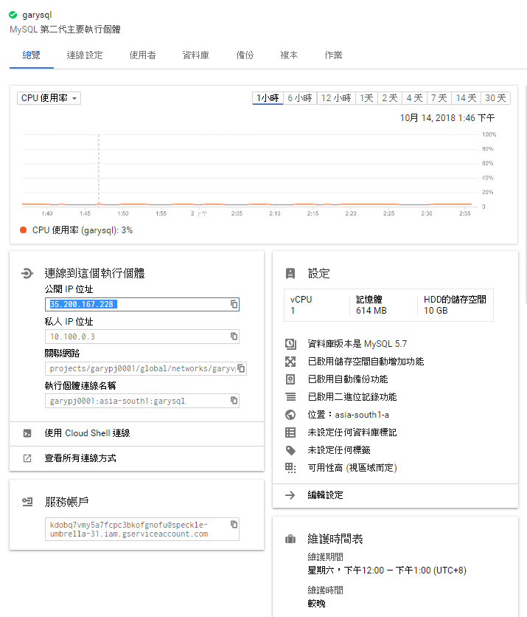The image size is (527, 617).
Task: Copy the public IP address 35.200.167.228
Action: 234,304
